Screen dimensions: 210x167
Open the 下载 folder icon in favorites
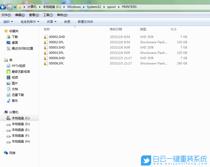click(8, 37)
